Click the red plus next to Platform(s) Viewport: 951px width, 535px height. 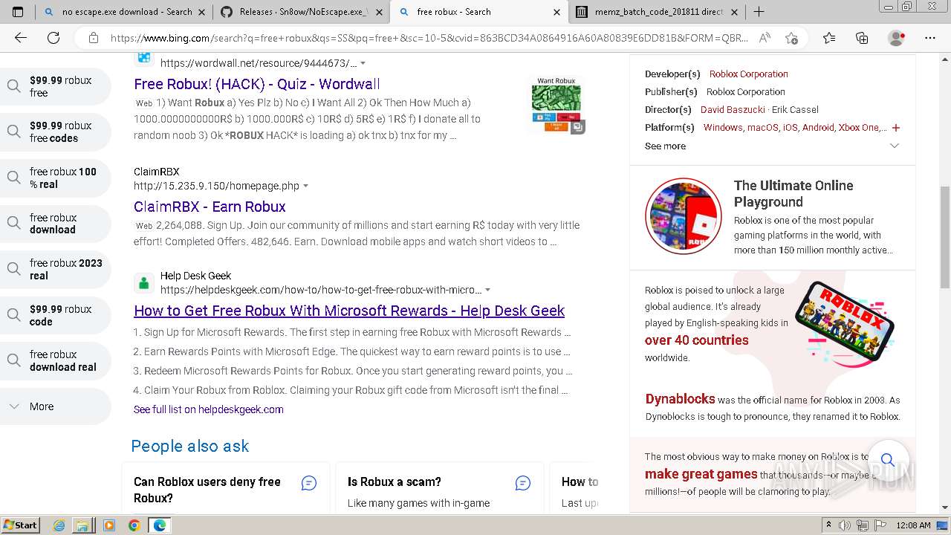tap(896, 128)
